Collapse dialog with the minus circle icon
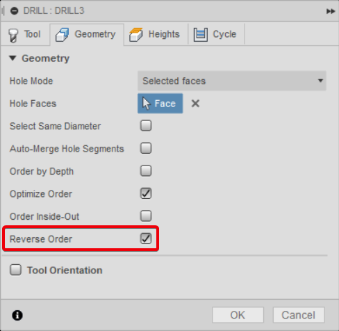The height and width of the screenshot is (331, 339). pyautogui.click(x=15, y=10)
